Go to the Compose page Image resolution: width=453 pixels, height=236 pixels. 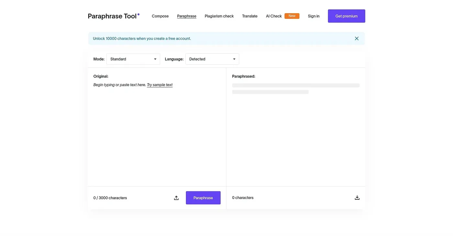[160, 16]
